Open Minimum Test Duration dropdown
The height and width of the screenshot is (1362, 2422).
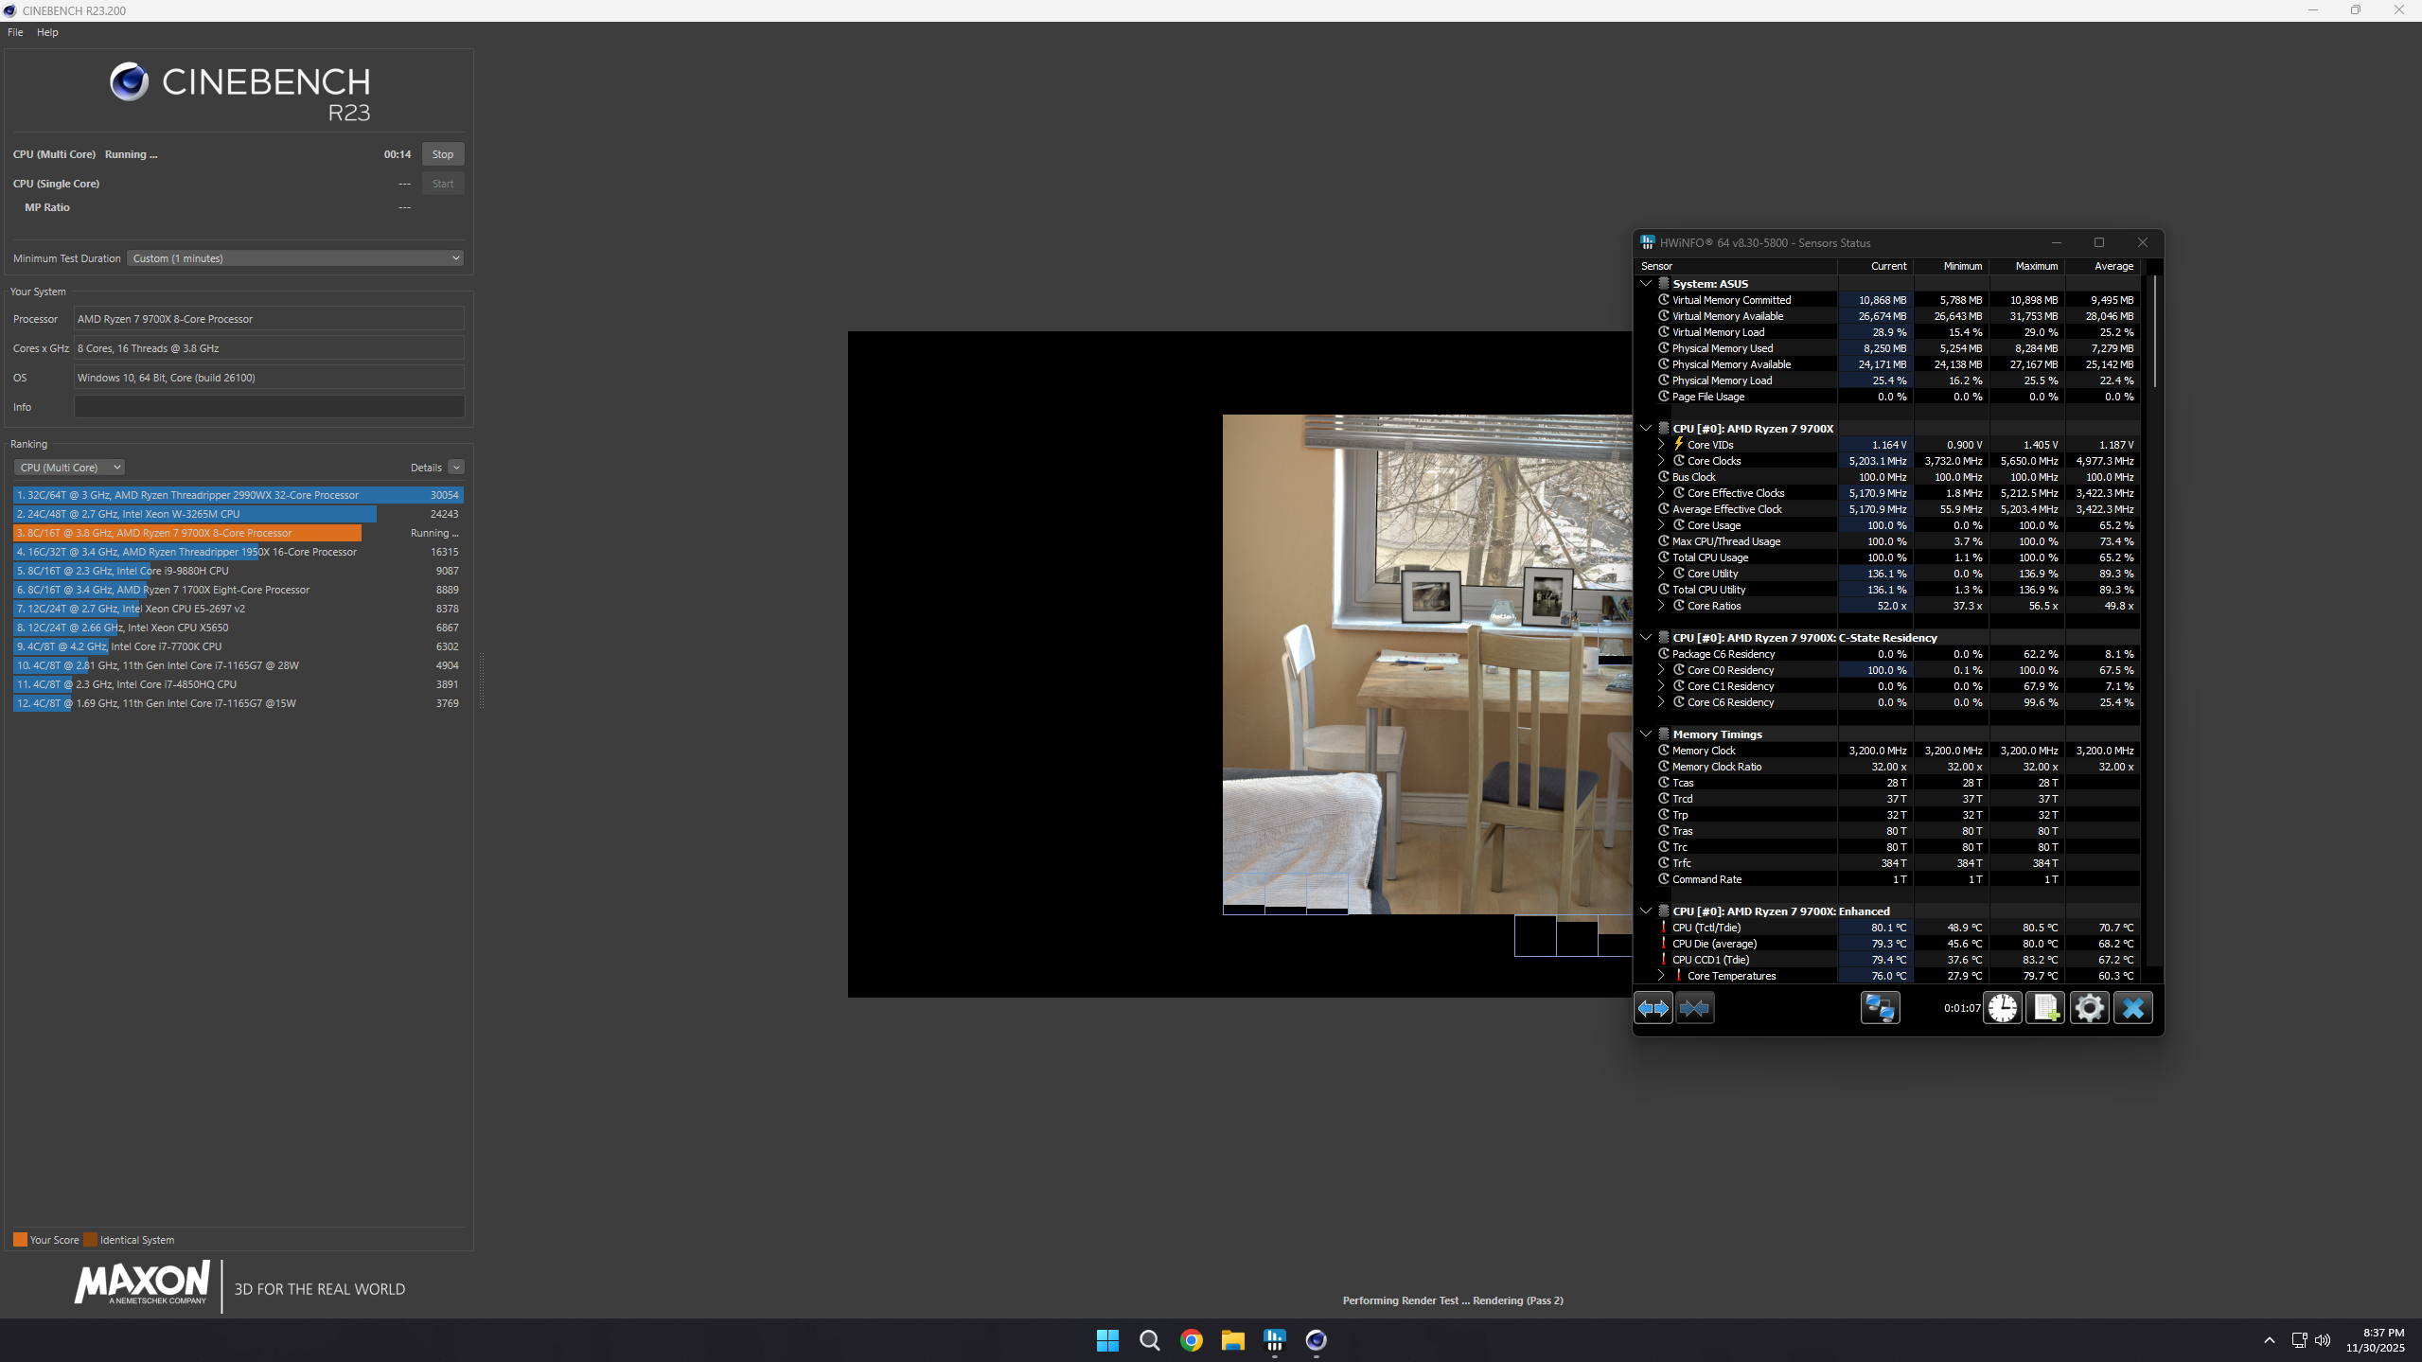295,258
